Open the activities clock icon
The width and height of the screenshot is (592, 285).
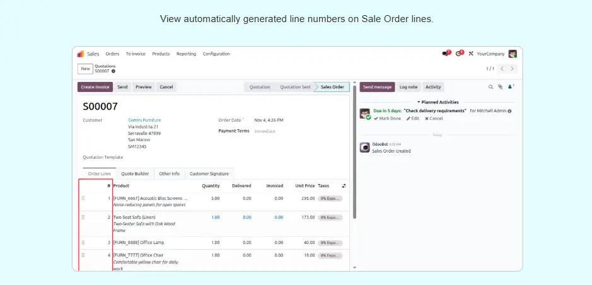(458, 54)
